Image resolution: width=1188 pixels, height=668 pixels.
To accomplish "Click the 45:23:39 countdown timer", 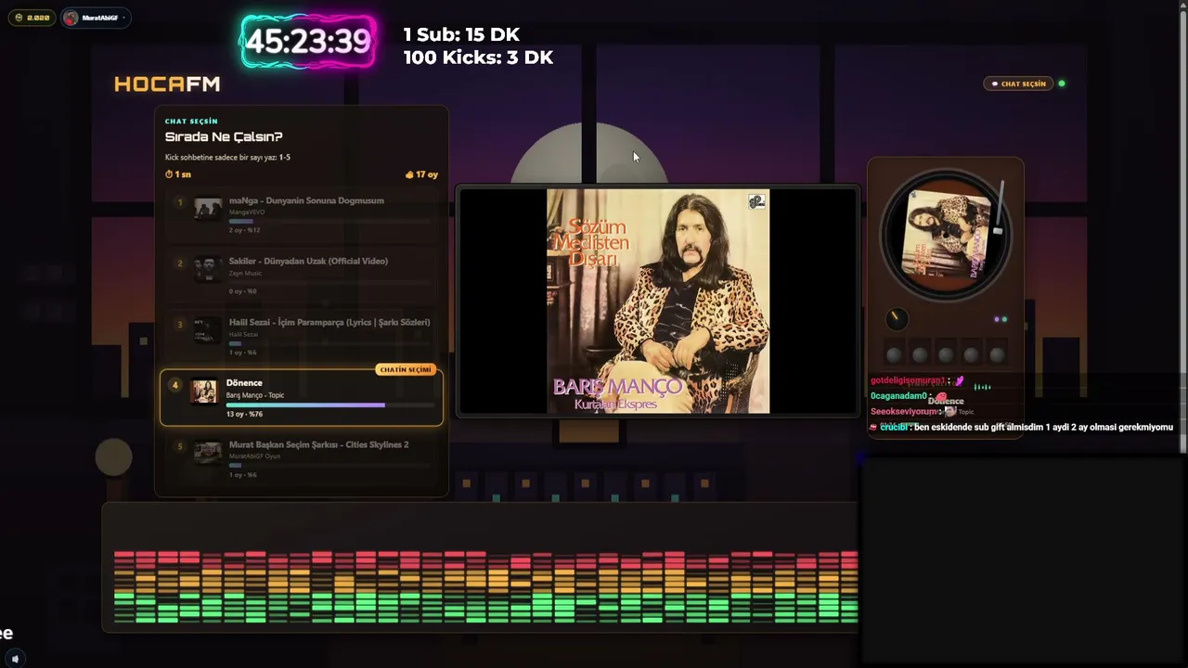I will coord(308,42).
